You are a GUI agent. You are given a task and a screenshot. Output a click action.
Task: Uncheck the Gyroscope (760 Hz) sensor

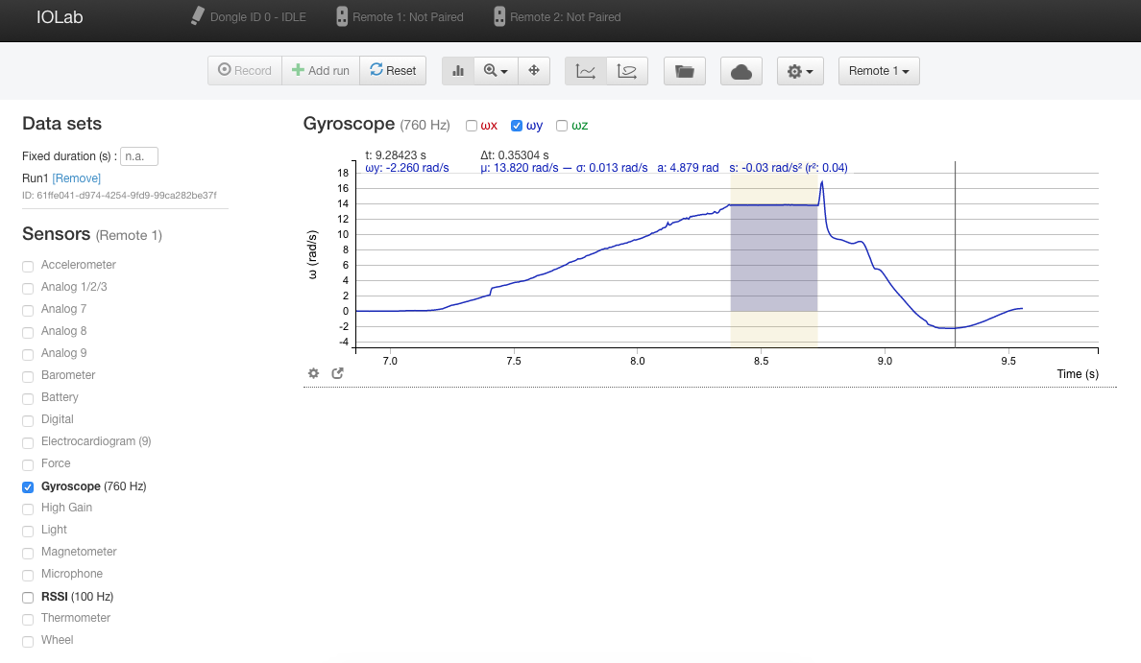coord(28,487)
